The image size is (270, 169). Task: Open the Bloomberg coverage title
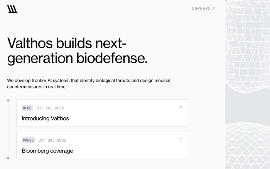pyautogui.click(x=47, y=151)
